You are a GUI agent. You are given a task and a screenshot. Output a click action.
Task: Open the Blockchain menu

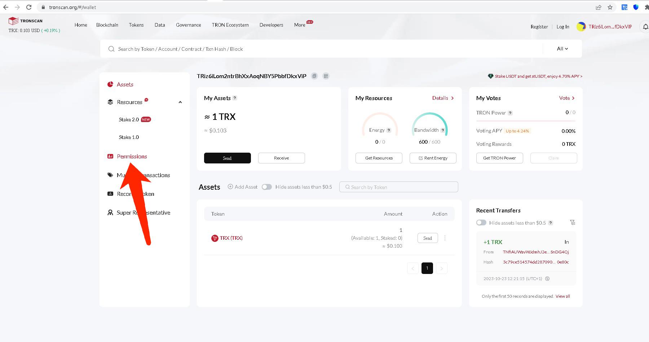107,25
